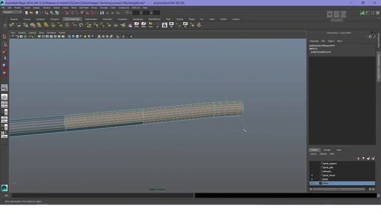Move selected layer up icon

pyautogui.click(x=358, y=159)
